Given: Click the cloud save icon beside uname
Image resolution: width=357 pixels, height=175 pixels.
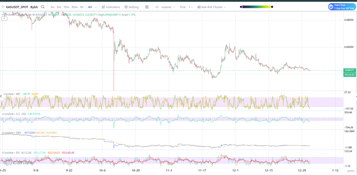Looking at the screenshot, I should pos(157,7).
